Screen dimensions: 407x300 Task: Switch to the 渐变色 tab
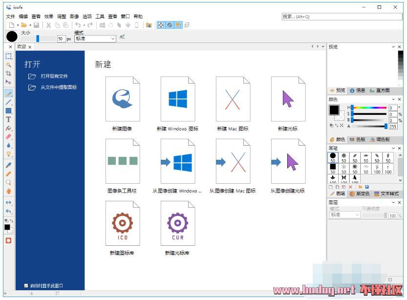click(360, 193)
